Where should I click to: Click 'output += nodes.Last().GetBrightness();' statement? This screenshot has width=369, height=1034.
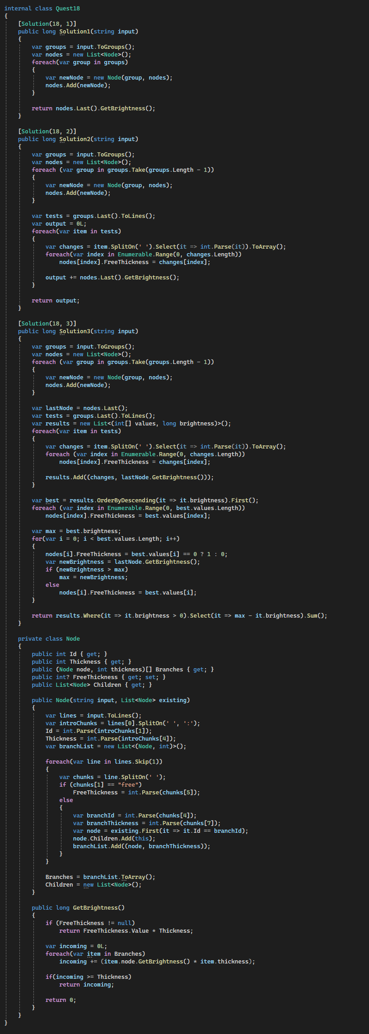[112, 277]
